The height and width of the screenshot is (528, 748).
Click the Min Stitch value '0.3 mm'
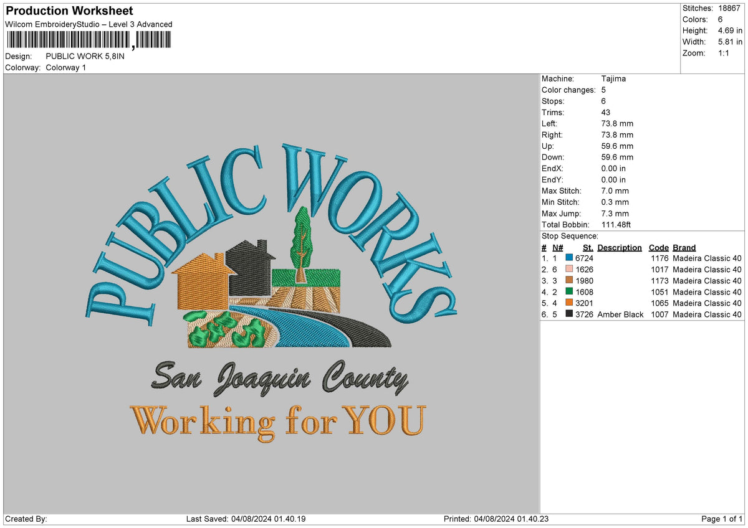pos(615,202)
